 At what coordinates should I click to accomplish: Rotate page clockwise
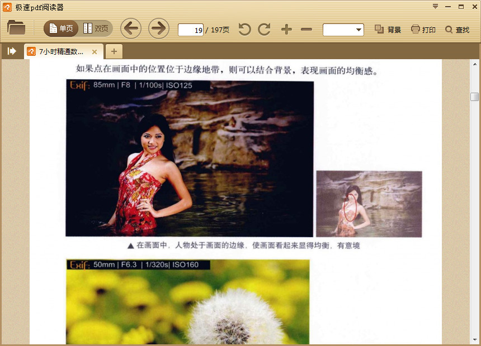(265, 30)
